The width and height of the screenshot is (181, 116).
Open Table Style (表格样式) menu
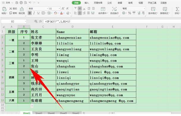[x=165, y=10]
